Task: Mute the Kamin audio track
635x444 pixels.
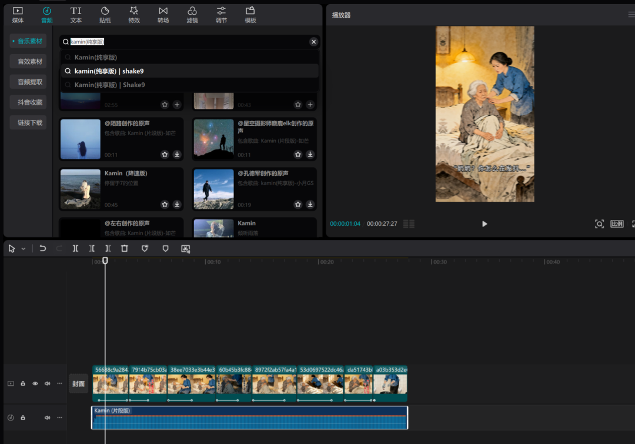Action: 48,418
